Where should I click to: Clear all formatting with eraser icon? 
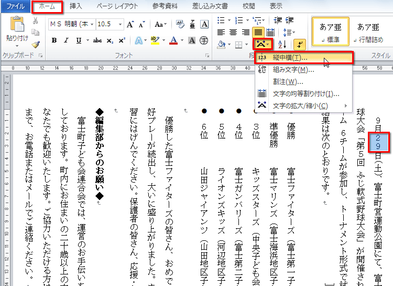(x=180, y=24)
